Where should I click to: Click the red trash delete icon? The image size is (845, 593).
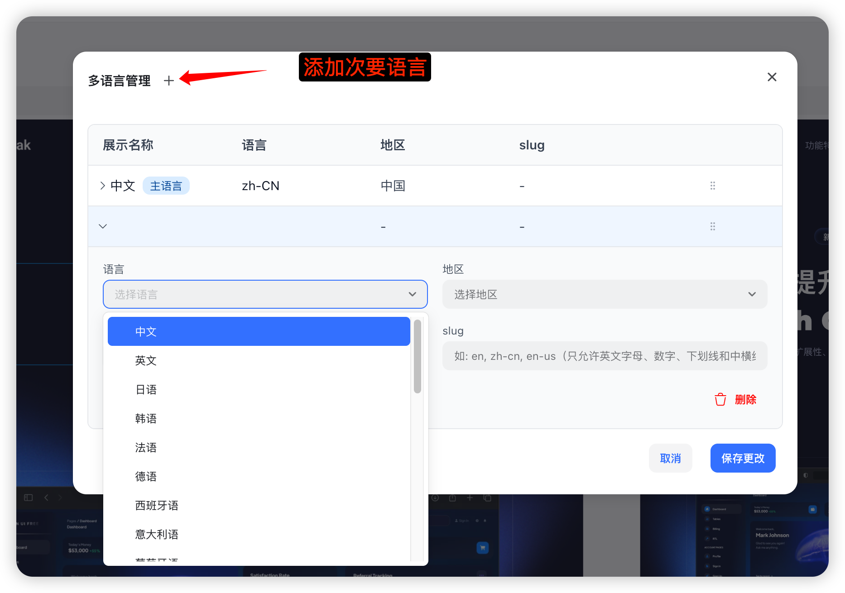[x=720, y=400]
